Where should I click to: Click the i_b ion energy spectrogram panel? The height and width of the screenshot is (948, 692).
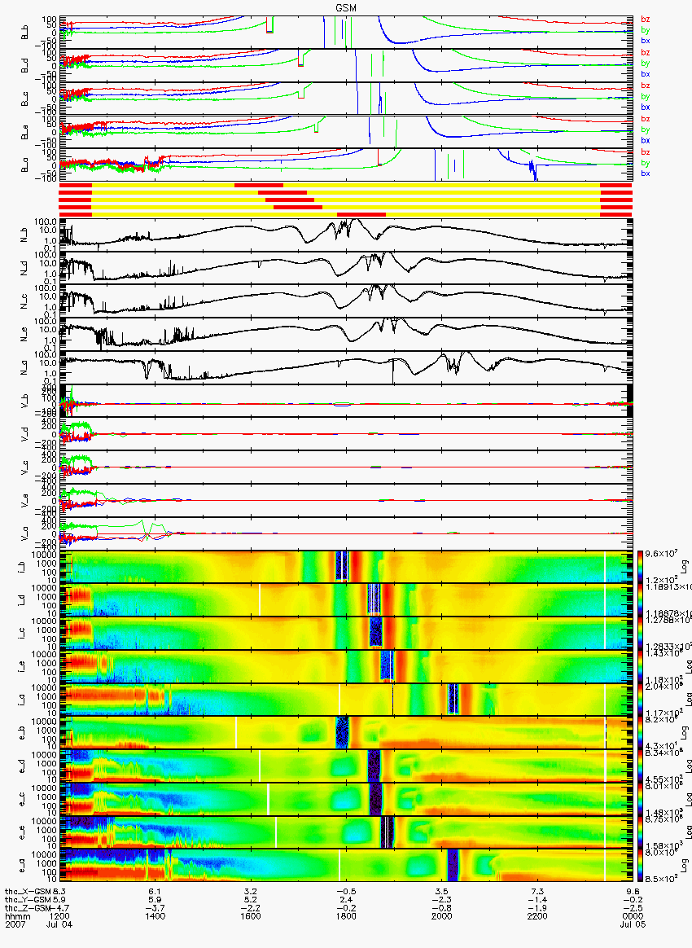click(x=346, y=567)
